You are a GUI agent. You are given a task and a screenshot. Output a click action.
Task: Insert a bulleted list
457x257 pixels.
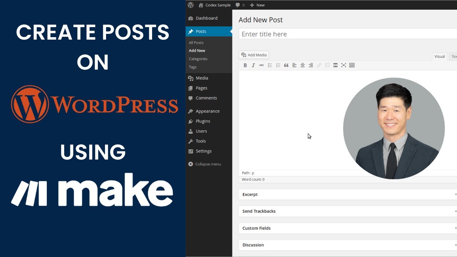click(x=270, y=65)
